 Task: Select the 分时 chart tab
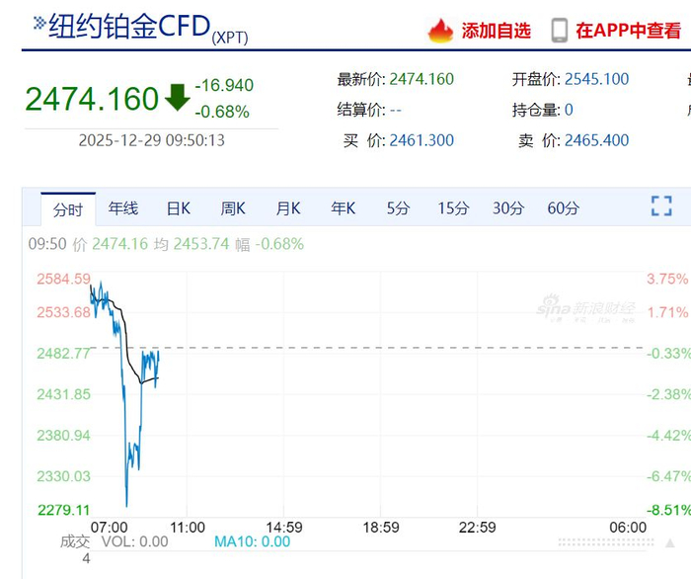pos(68,209)
